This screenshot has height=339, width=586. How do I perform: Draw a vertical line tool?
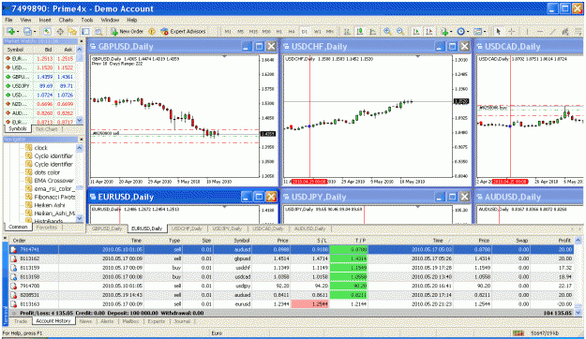tap(527, 32)
